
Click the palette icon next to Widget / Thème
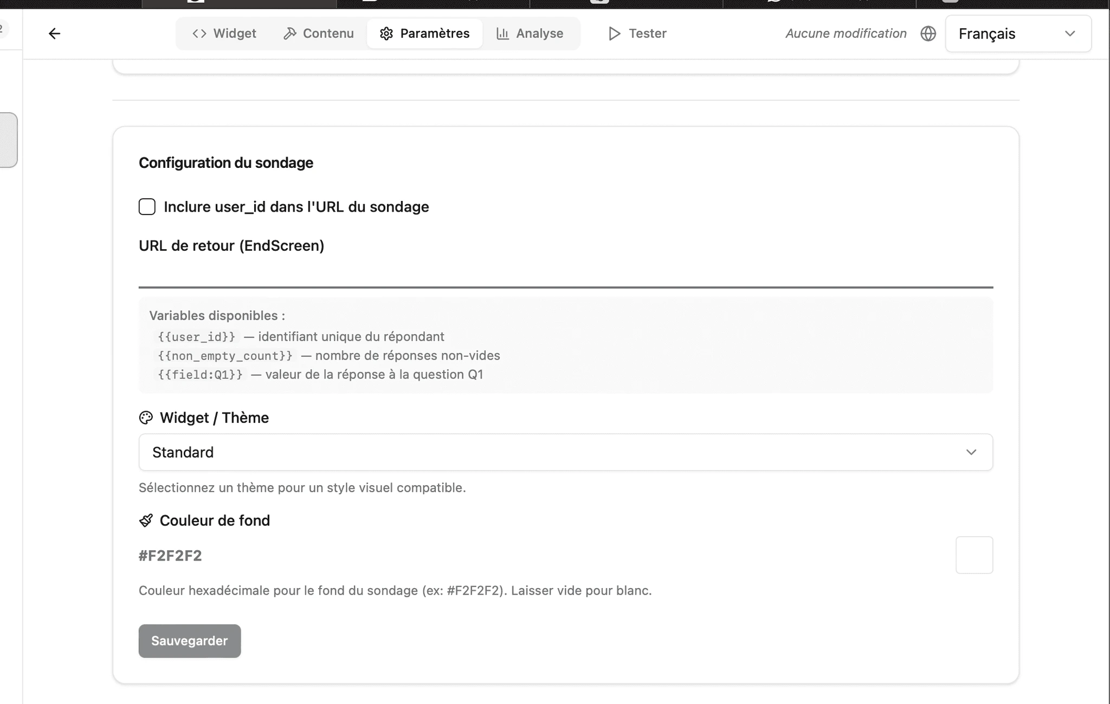pos(146,417)
